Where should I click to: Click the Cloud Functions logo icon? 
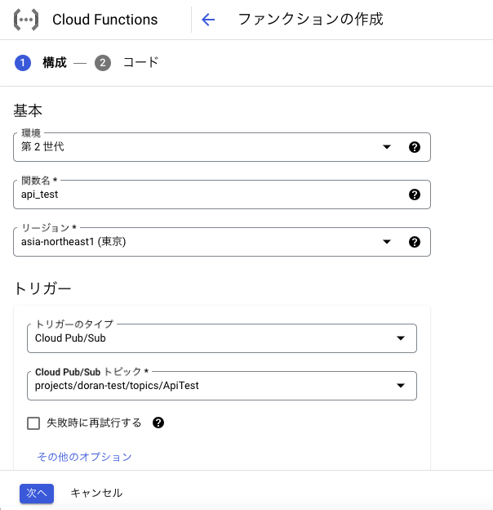pos(26,20)
